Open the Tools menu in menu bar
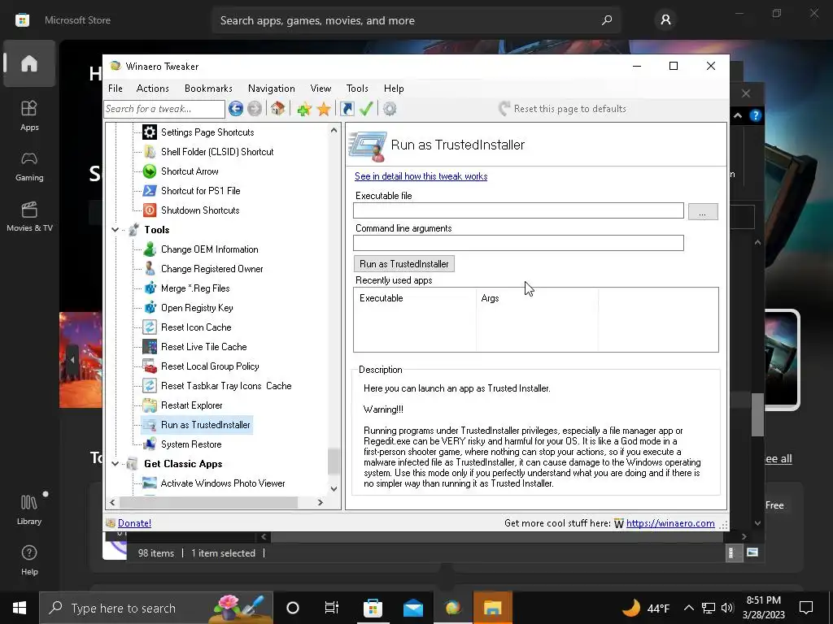Screen dimensions: 833x624 coord(357,89)
